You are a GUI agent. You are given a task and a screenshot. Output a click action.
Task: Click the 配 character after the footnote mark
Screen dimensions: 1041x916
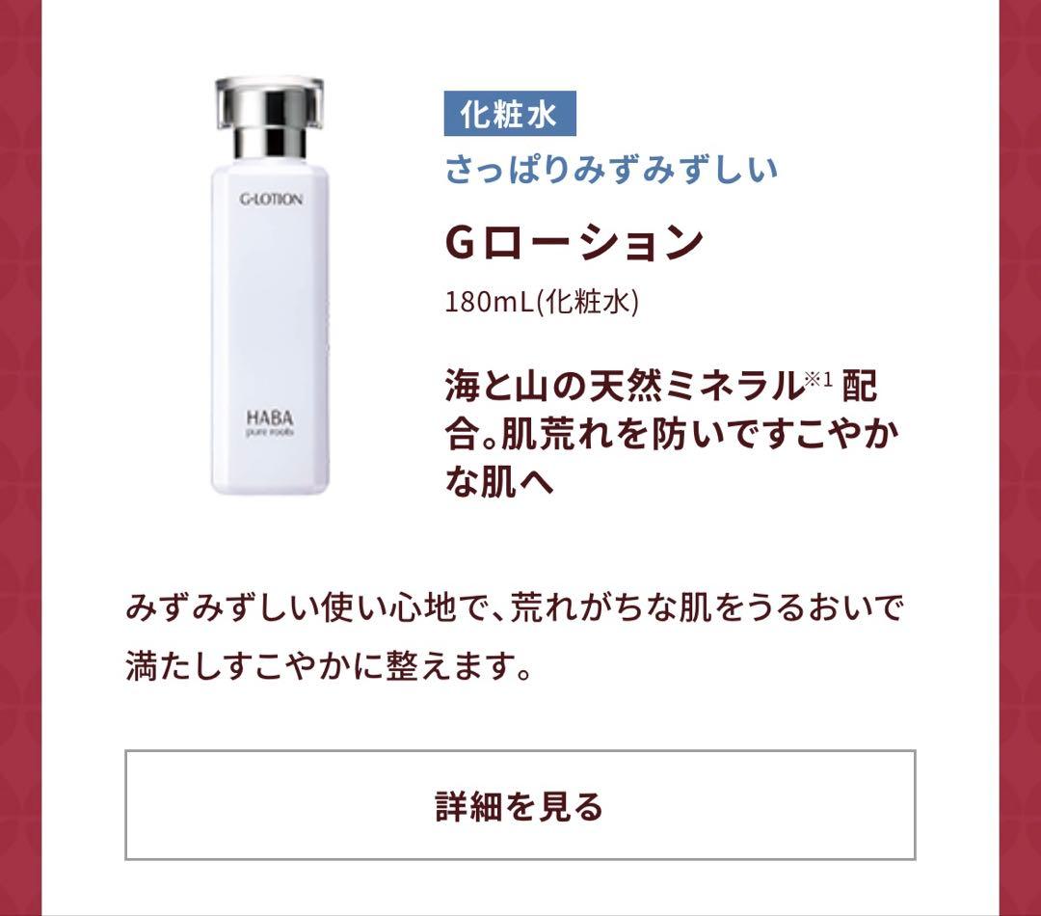860,387
